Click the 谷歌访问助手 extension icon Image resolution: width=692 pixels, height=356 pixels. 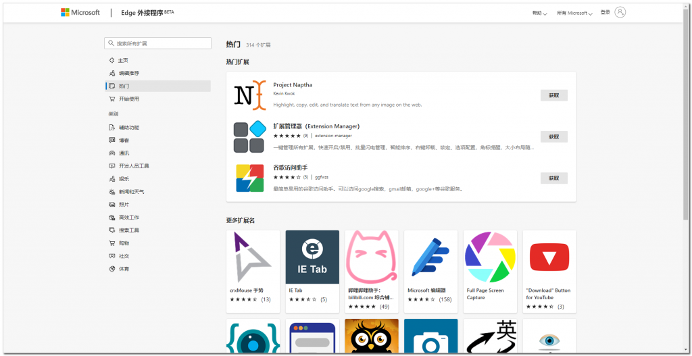[x=249, y=178]
